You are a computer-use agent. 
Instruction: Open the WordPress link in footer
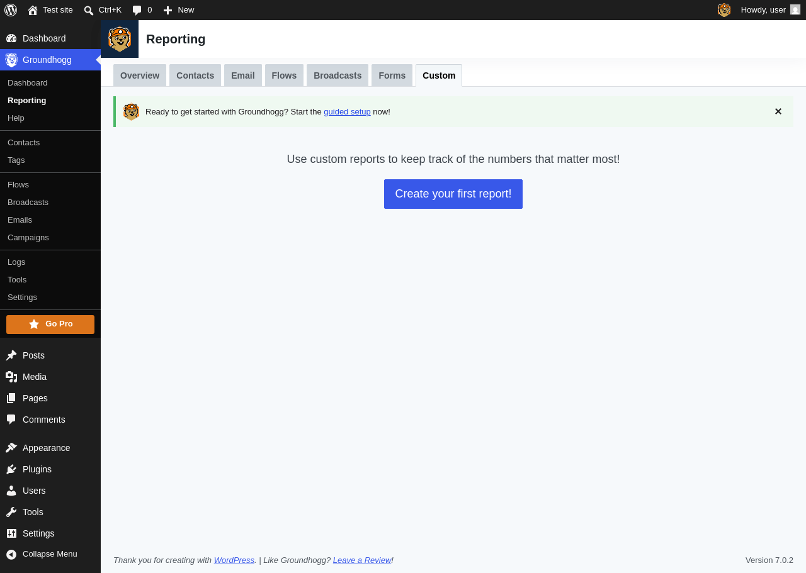click(x=234, y=560)
